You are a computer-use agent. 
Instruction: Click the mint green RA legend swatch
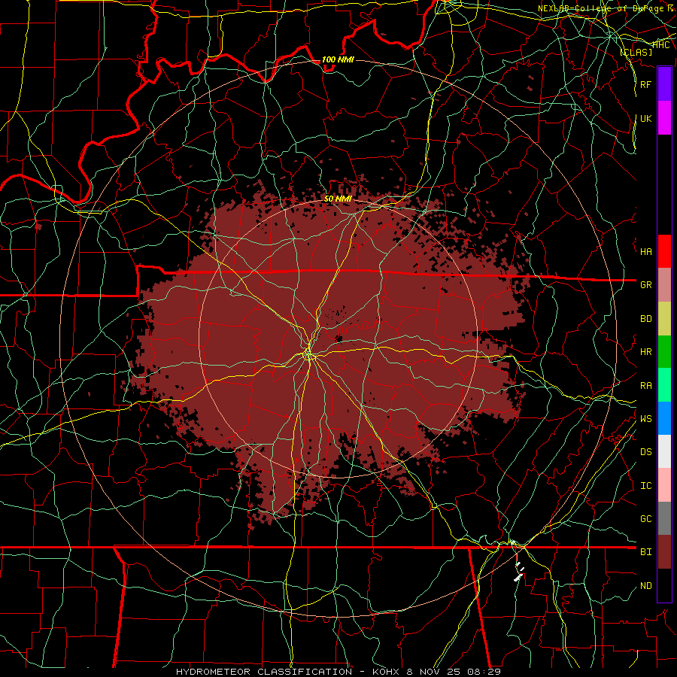664,385
